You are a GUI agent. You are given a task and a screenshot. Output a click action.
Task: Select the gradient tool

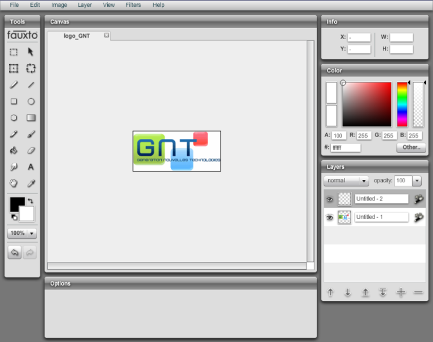31,118
